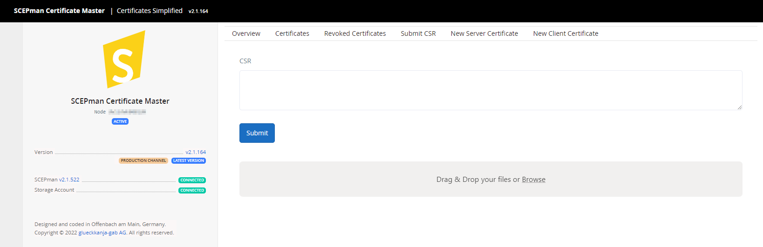Screen dimensions: 763x247
Task: Click the 'CSR' field label
Action: tap(245, 61)
